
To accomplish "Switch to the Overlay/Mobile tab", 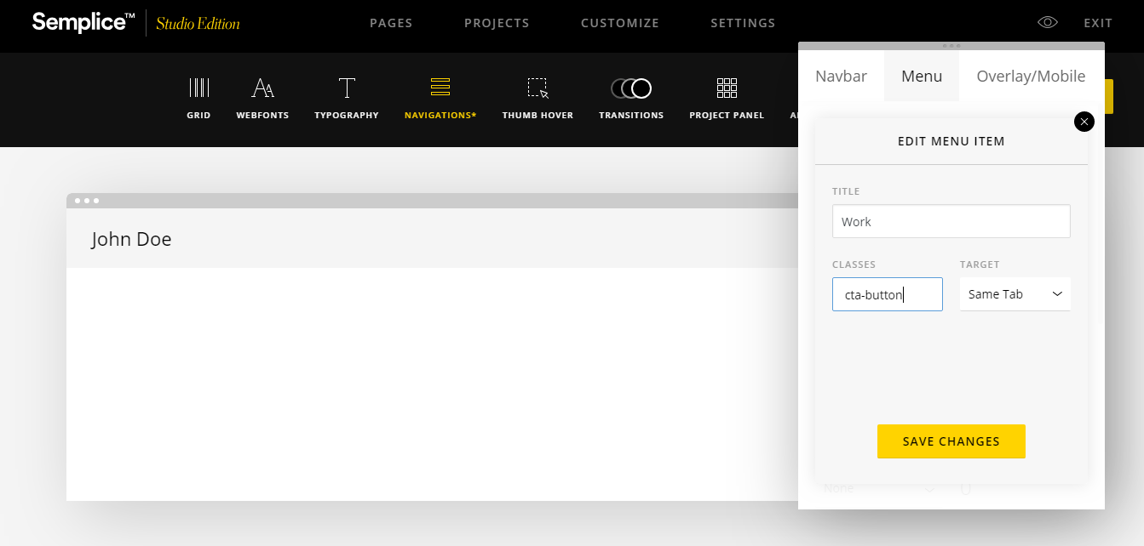I will pyautogui.click(x=1031, y=77).
